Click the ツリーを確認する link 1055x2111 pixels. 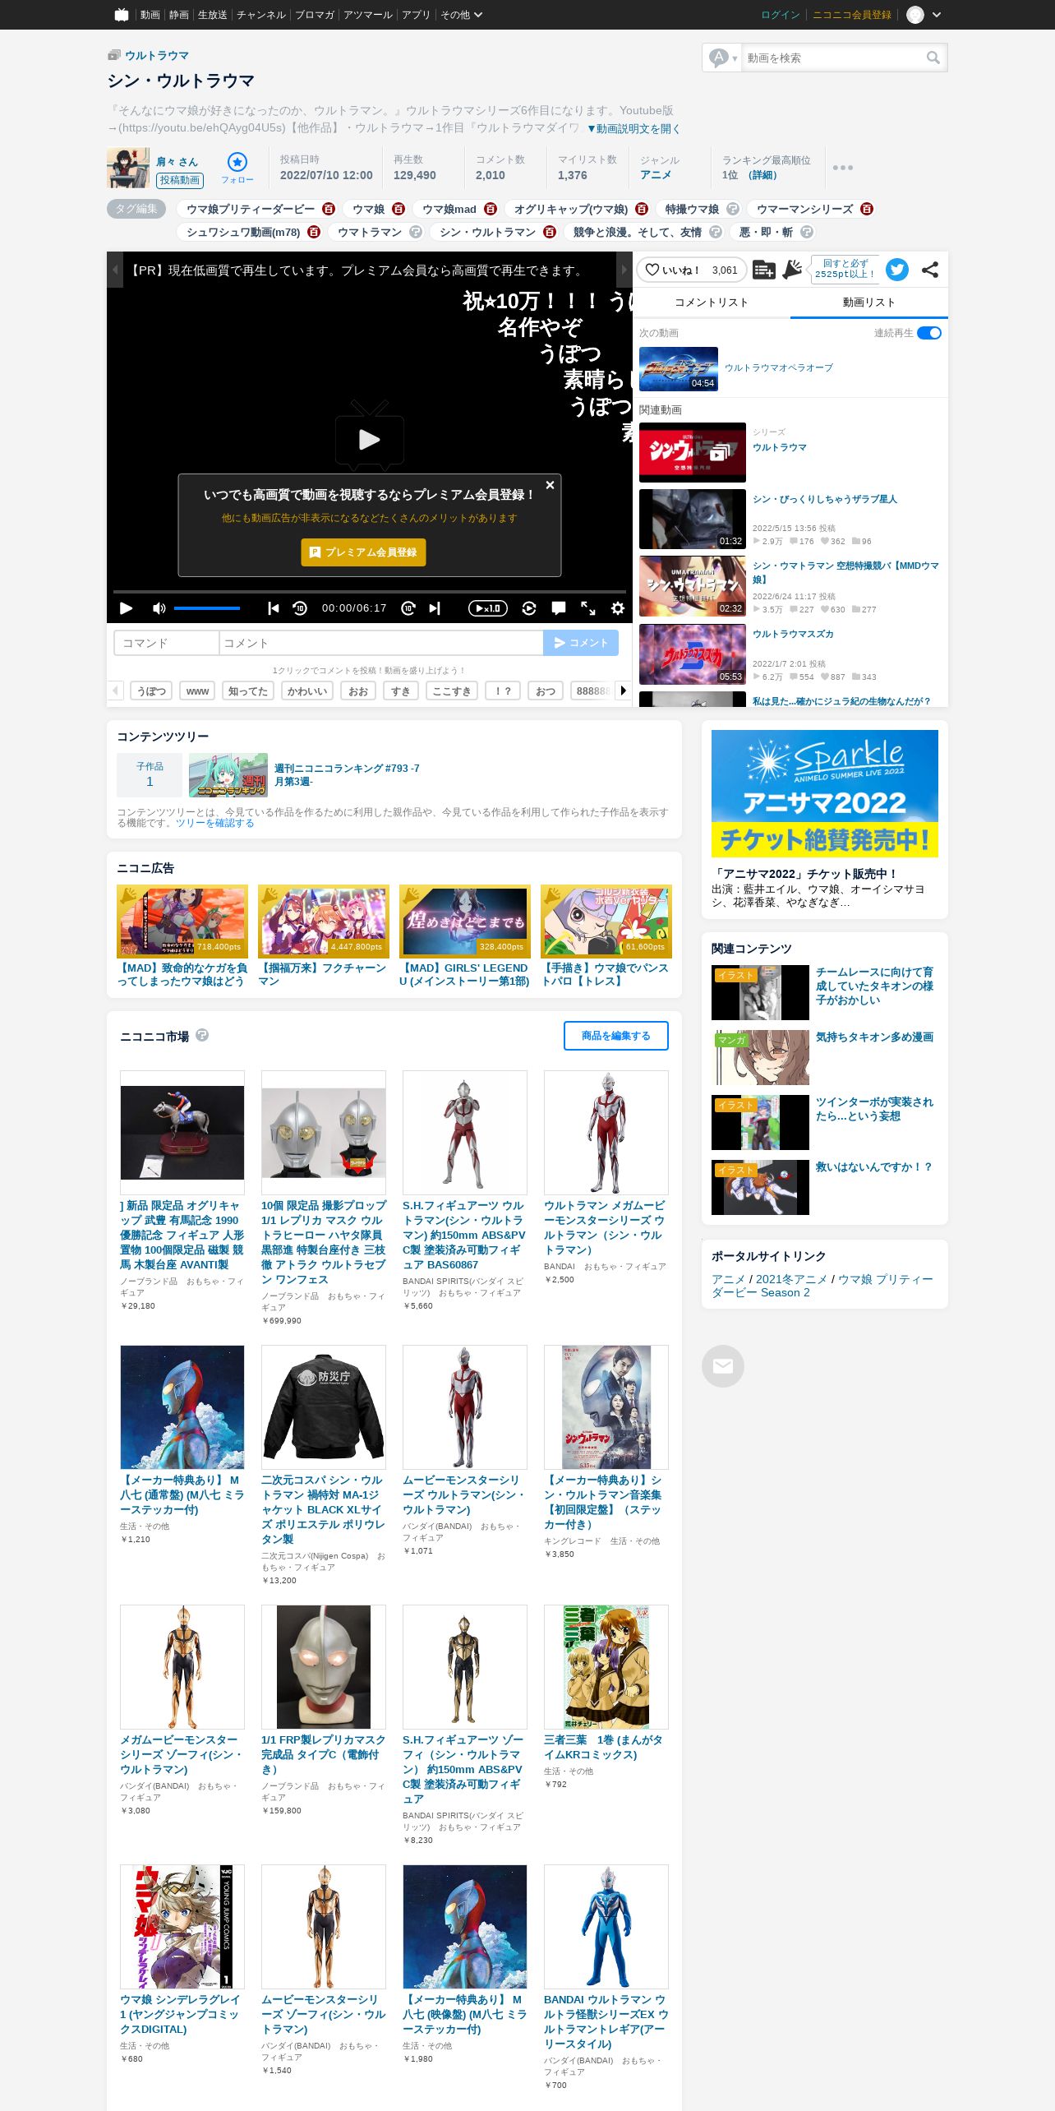[214, 823]
